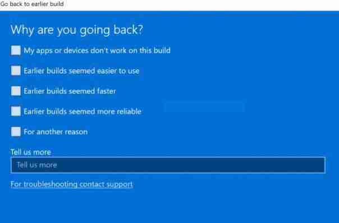Enable the Earlier builds seemed faster checkbox

pyautogui.click(x=16, y=91)
